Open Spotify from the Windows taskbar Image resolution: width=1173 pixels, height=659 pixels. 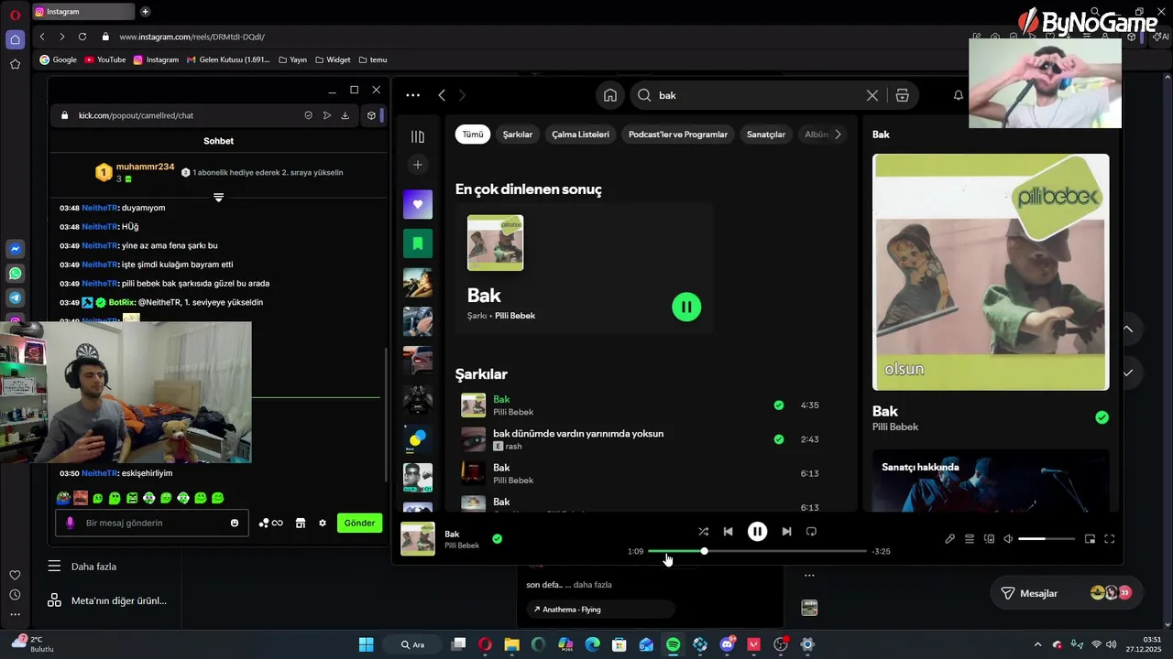click(673, 644)
